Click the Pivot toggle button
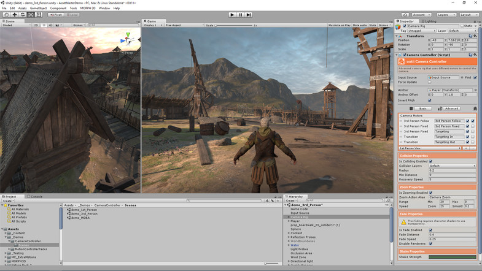 point(56,15)
